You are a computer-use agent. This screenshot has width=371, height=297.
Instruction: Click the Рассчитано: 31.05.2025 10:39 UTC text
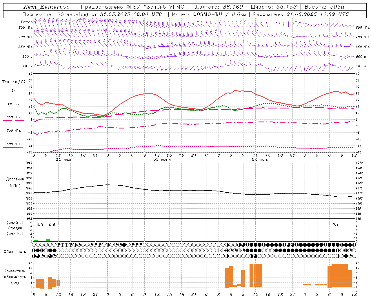pyautogui.click(x=301, y=14)
